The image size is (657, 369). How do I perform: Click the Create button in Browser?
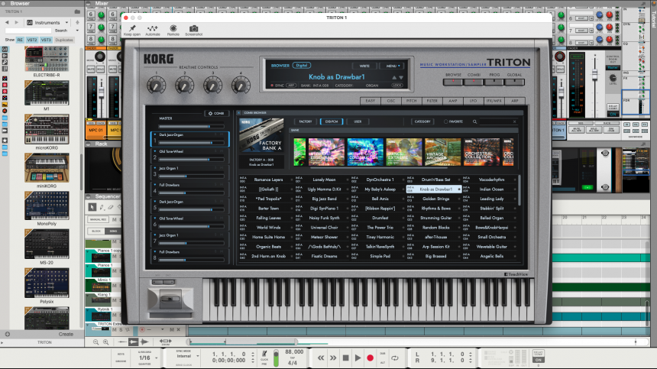coord(66,334)
